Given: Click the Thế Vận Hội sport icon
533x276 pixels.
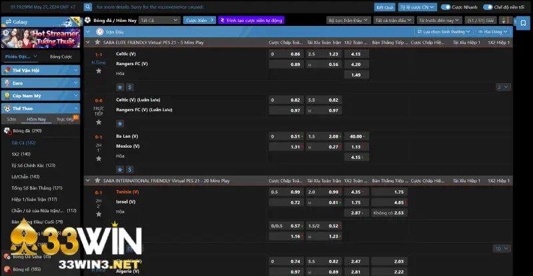Looking at the screenshot, I should point(7,70).
